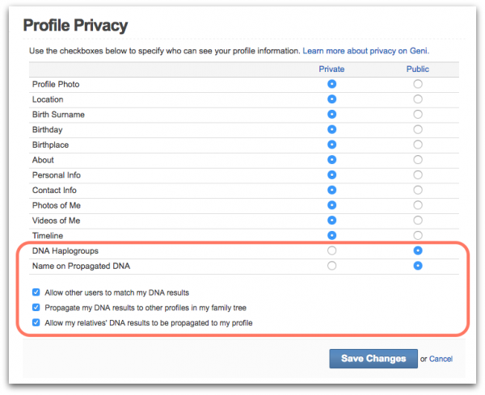Set Photos of Me to Public

click(418, 205)
